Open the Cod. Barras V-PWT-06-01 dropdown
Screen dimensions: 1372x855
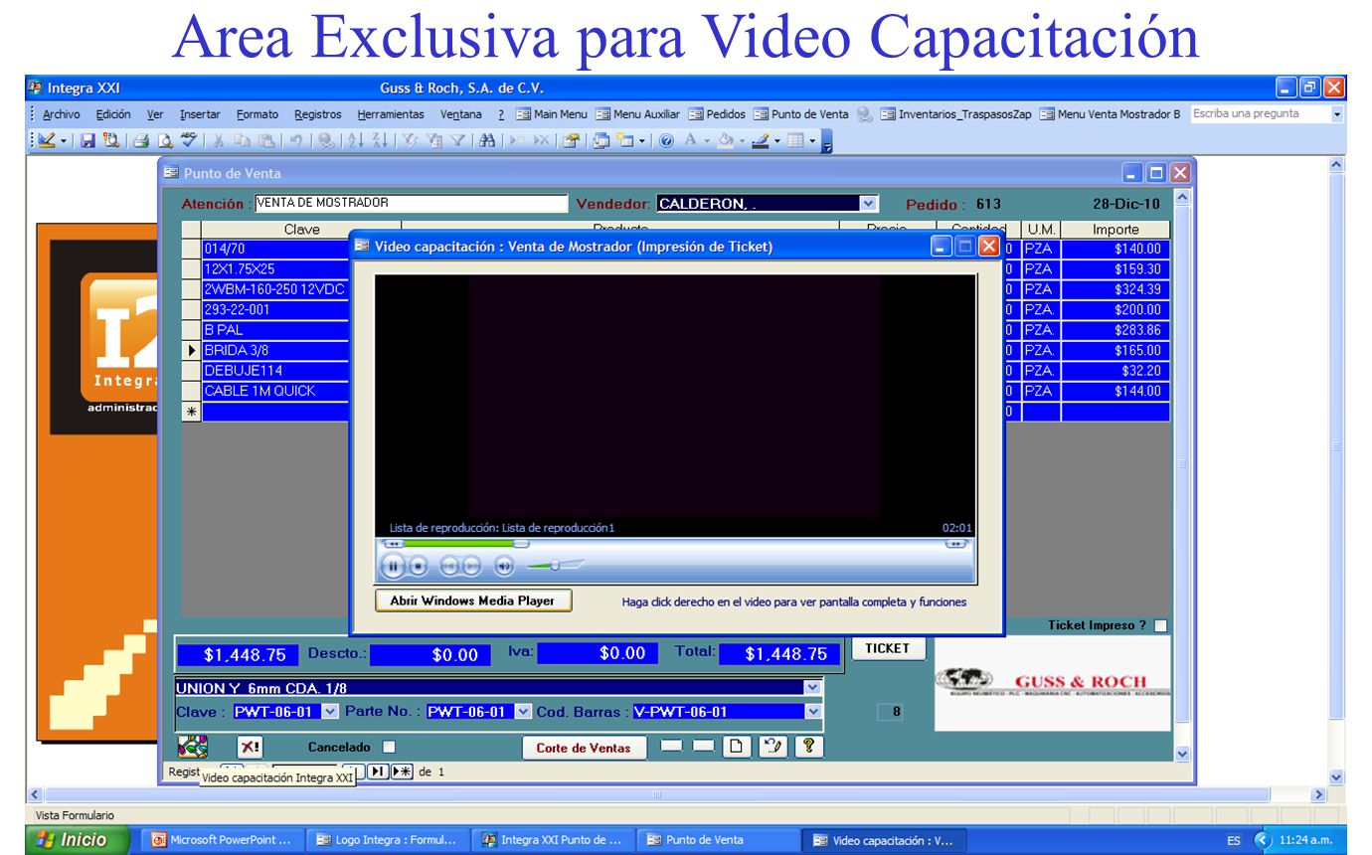pos(813,711)
